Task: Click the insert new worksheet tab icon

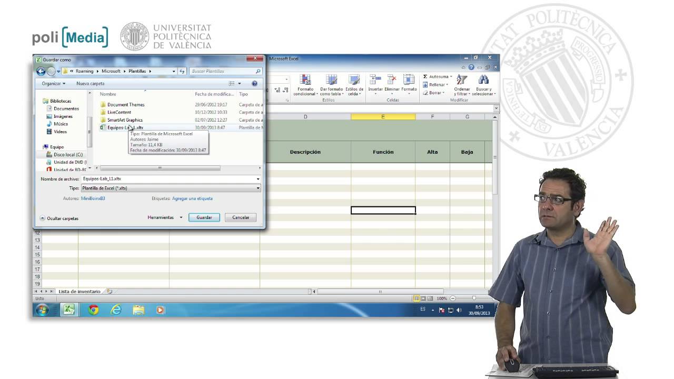Action: pos(110,292)
